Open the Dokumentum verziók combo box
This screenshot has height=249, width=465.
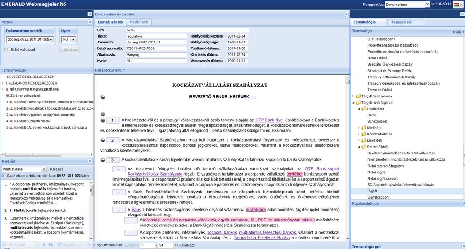(x=51, y=39)
